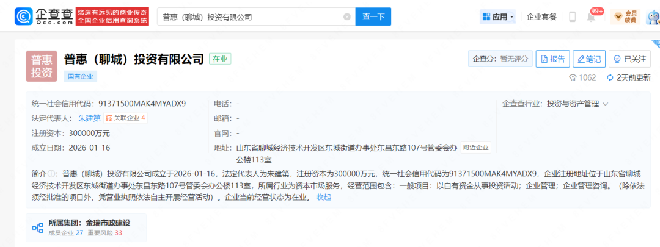Click the credit code 91371500MAK4MYADX9
The image size is (660, 247).
(142, 104)
